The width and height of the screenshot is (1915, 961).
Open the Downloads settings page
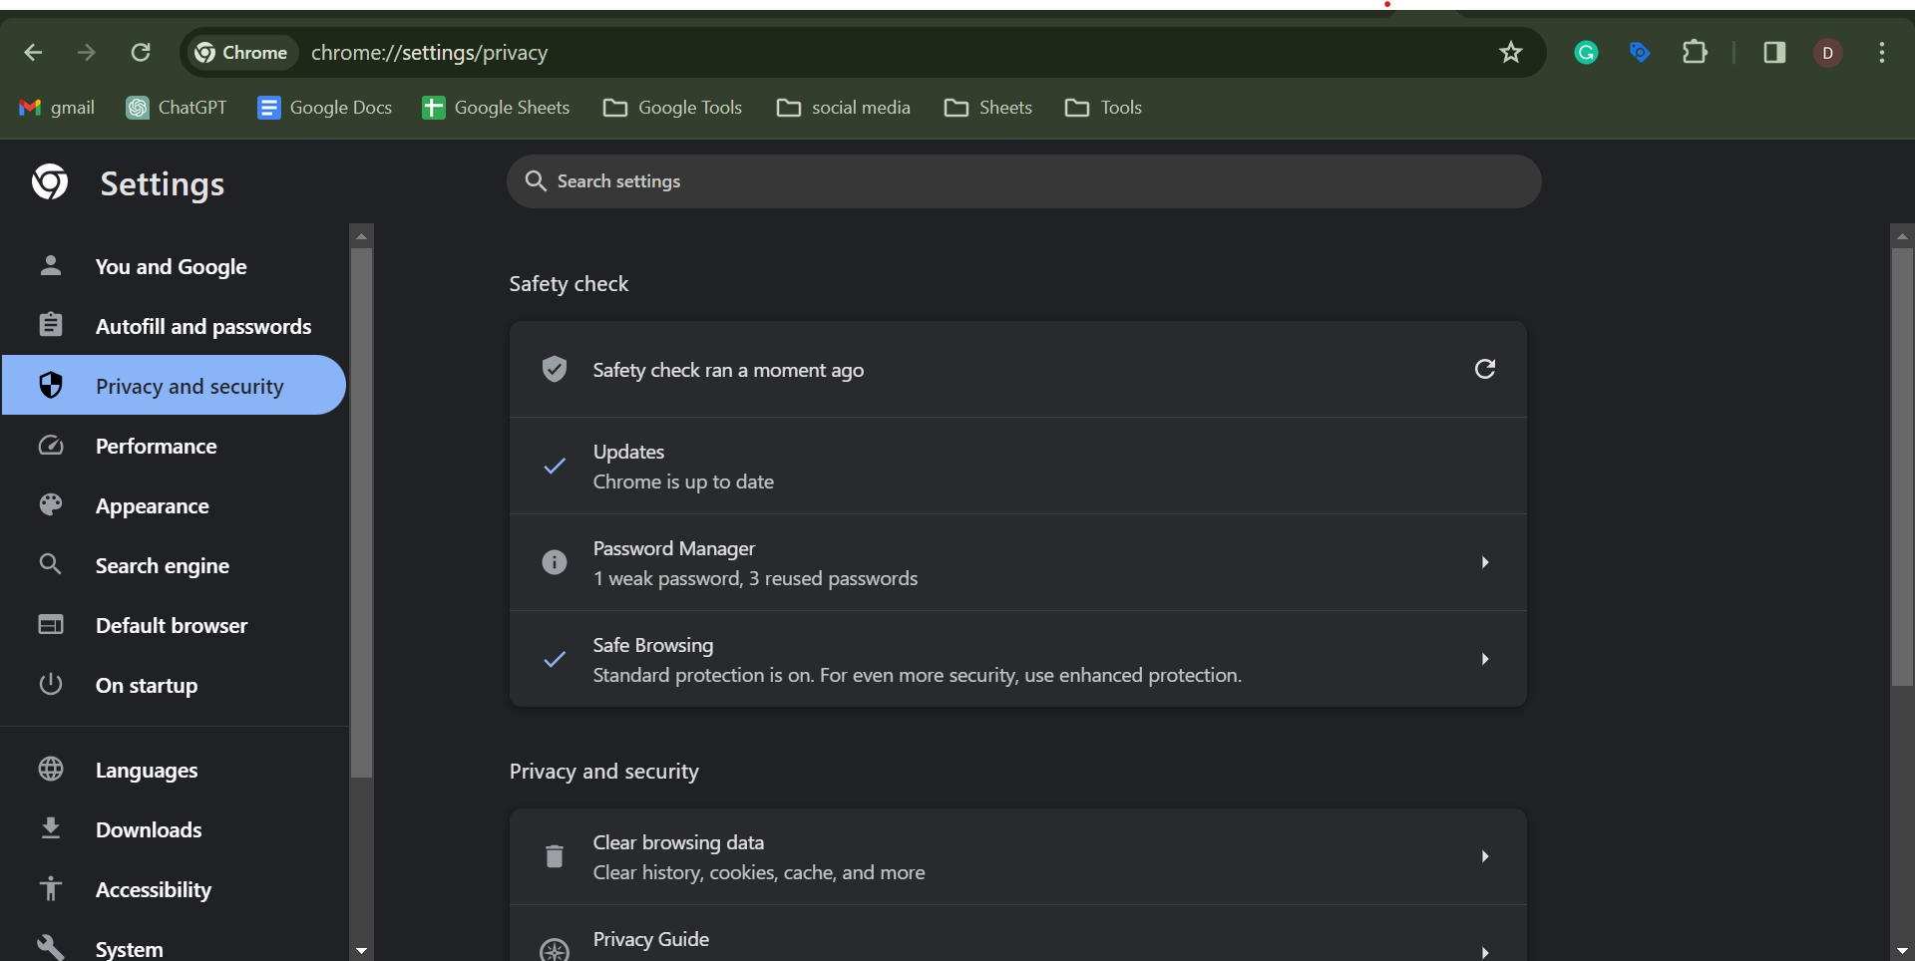pos(175,829)
